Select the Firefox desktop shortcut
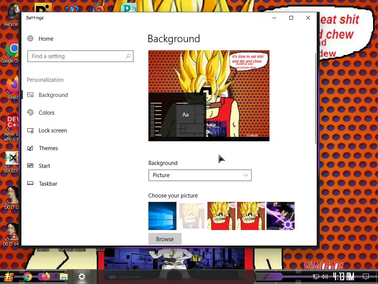378x284 pixels. tap(12, 88)
